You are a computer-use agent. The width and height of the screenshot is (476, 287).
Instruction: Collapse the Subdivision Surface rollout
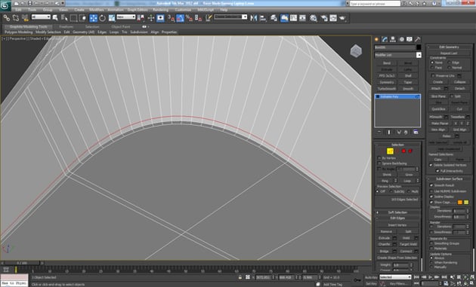450,179
